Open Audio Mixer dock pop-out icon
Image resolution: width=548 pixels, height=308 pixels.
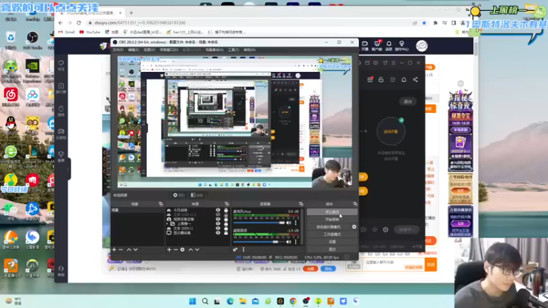pos(301,204)
